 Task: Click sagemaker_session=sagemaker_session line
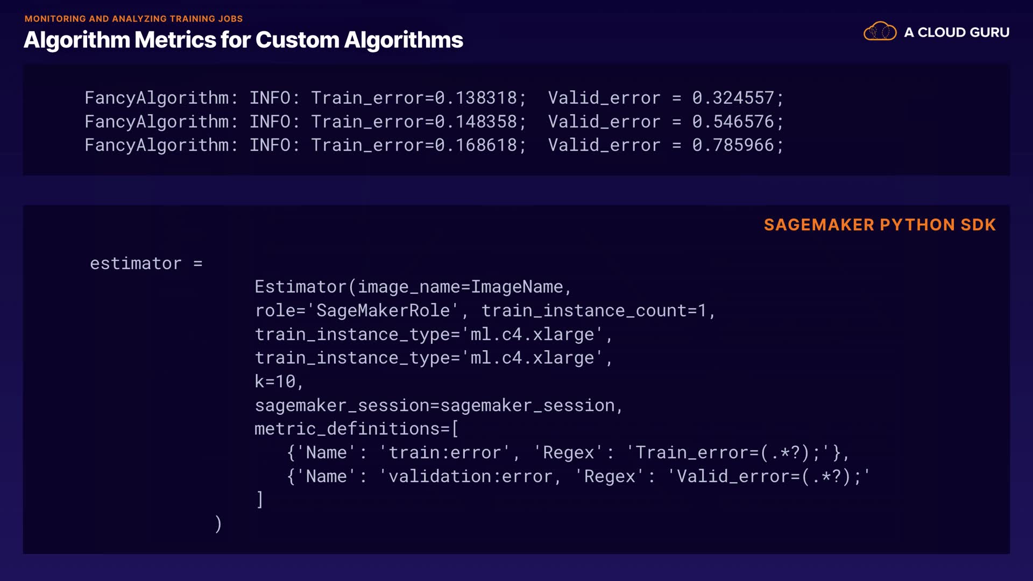pyautogui.click(x=438, y=405)
